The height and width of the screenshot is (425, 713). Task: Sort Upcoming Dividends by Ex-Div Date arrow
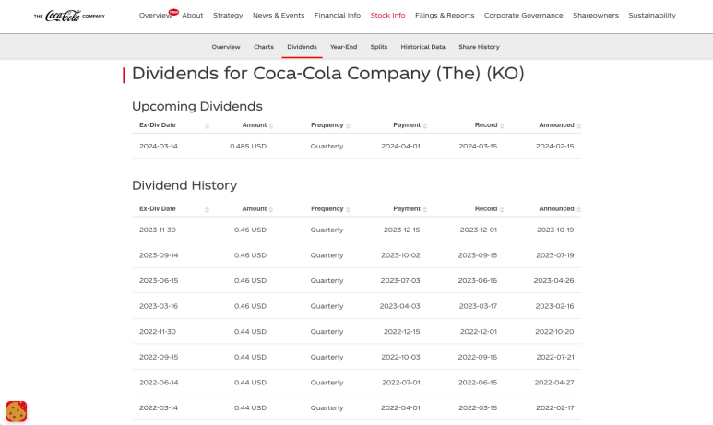pos(207,126)
